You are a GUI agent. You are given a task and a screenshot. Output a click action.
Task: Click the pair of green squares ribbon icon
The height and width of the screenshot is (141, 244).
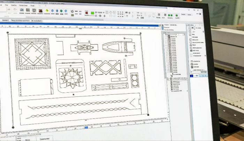click(x=170, y=14)
